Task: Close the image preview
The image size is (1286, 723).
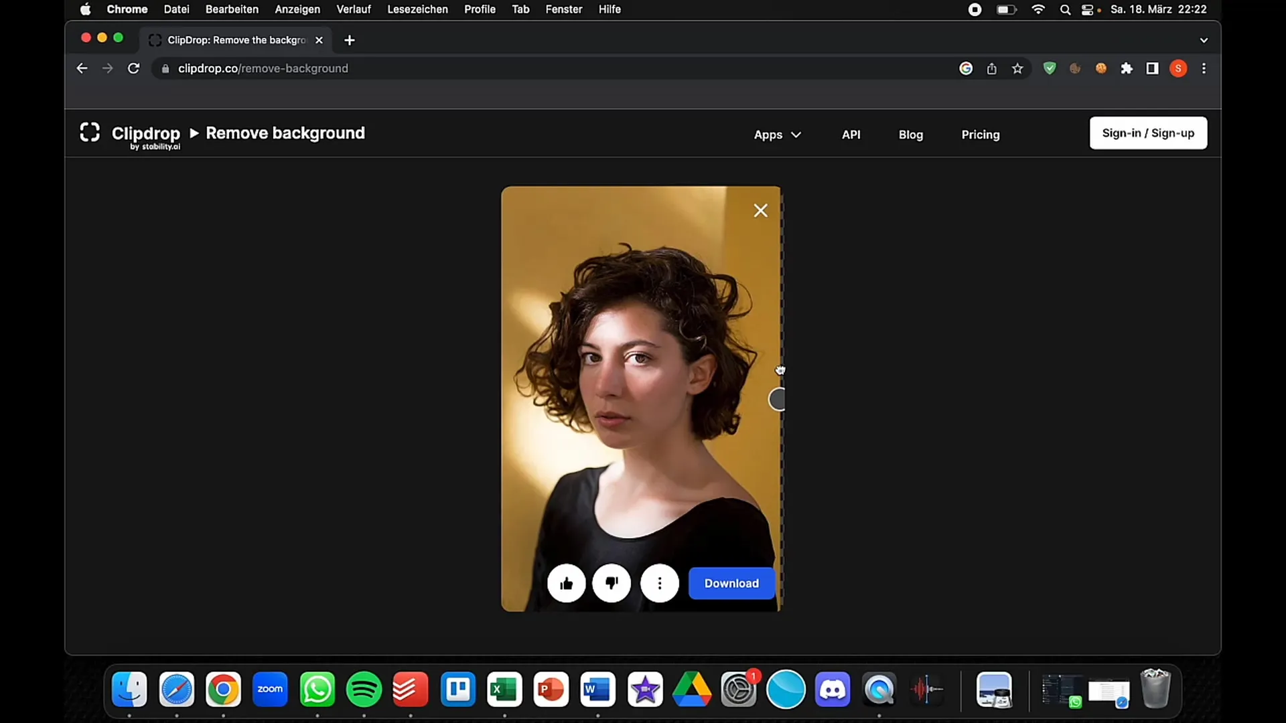Action: coord(760,210)
